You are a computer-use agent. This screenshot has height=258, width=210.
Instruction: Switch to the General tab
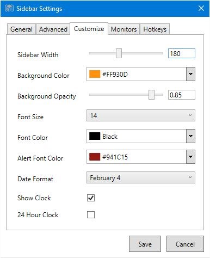coord(21,29)
